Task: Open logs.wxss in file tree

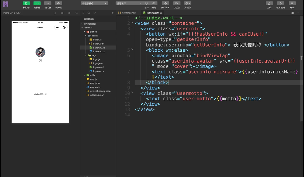Action: tap(98, 71)
